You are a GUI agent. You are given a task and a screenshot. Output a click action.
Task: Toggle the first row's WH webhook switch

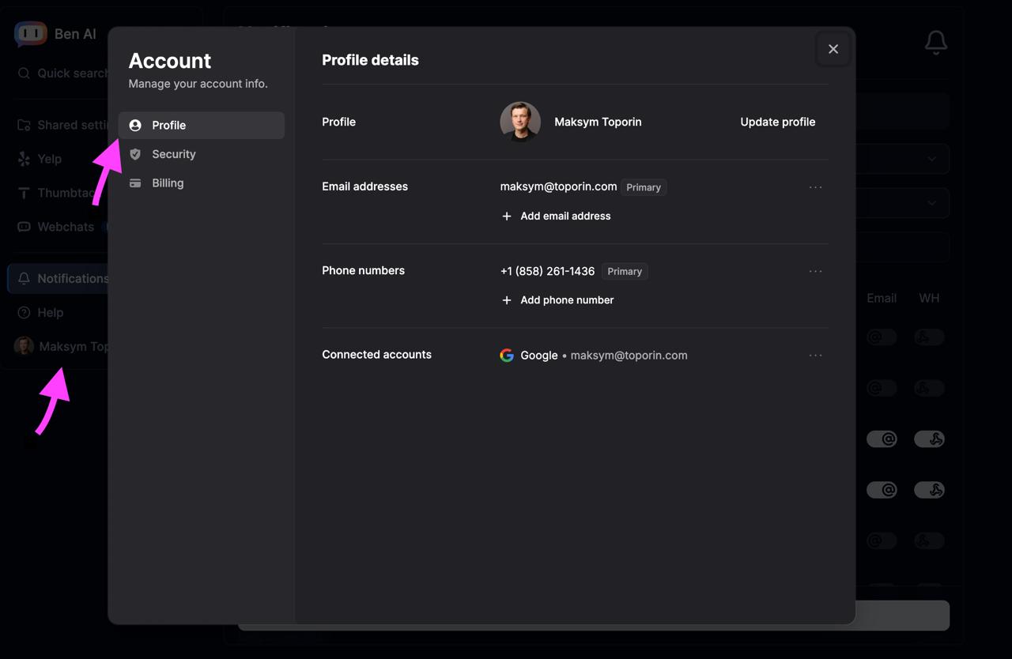point(929,337)
